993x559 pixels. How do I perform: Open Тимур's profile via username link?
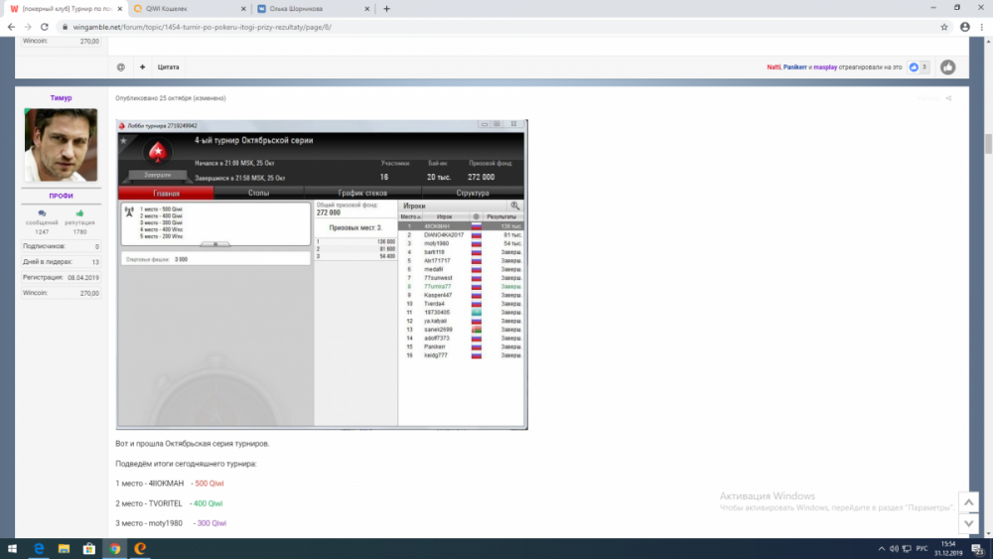coord(61,98)
